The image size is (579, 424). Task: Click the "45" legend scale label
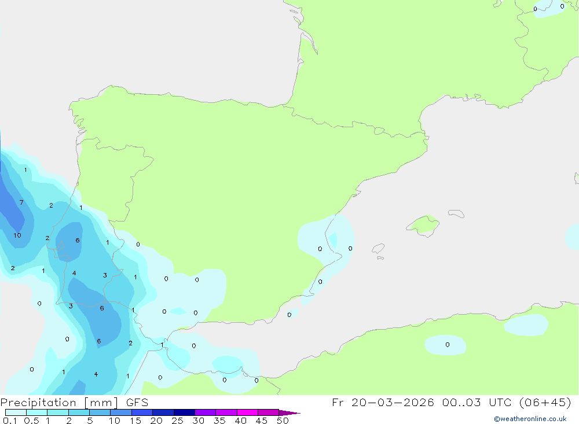(262, 421)
